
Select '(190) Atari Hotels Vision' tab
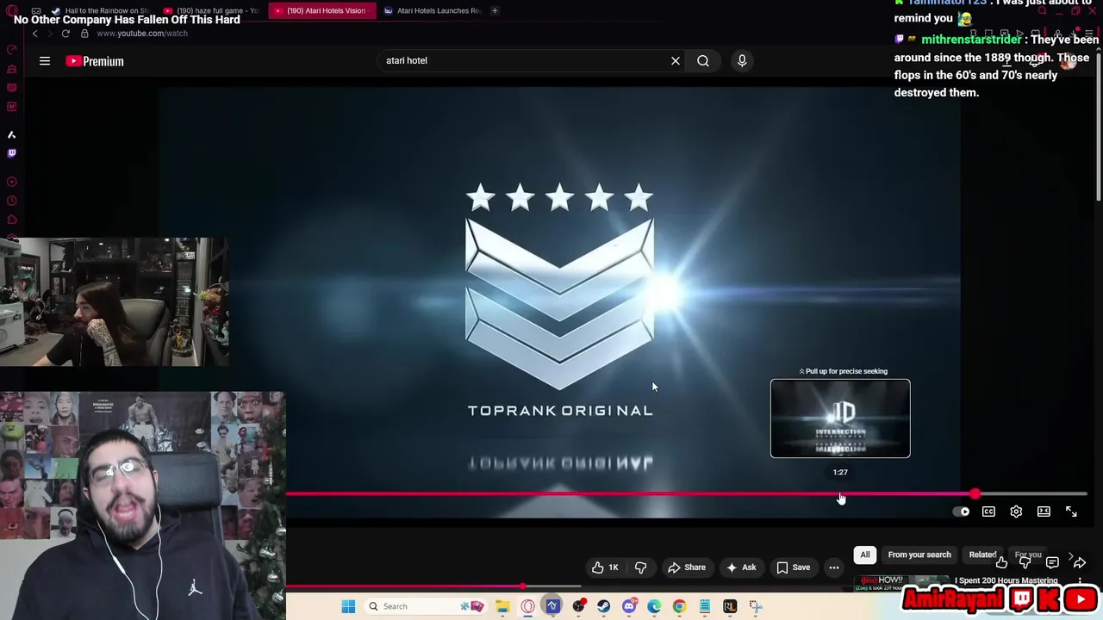pyautogui.click(x=323, y=11)
